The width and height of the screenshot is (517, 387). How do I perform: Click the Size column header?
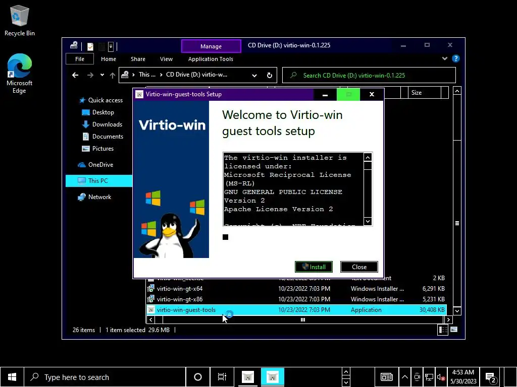click(x=424, y=93)
